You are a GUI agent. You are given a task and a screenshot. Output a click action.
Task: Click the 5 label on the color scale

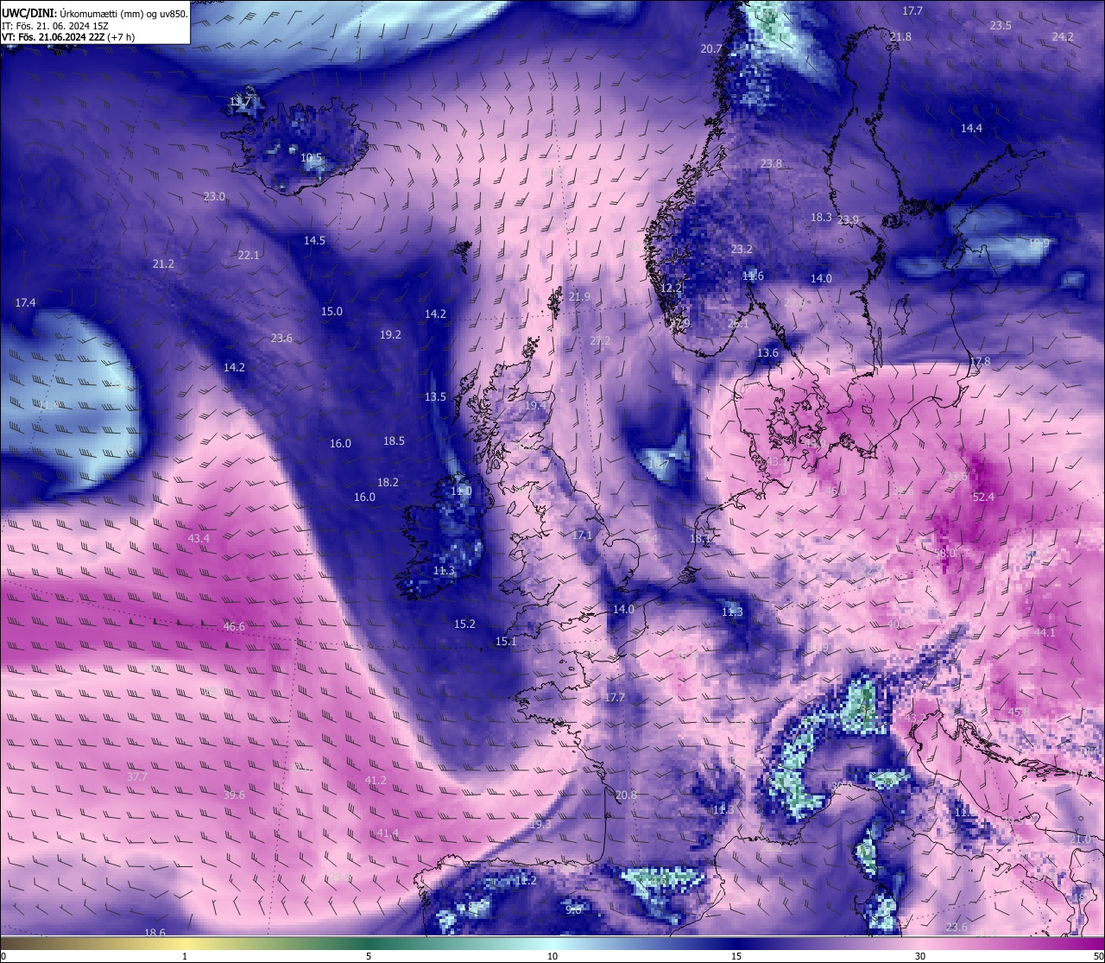[x=369, y=956]
